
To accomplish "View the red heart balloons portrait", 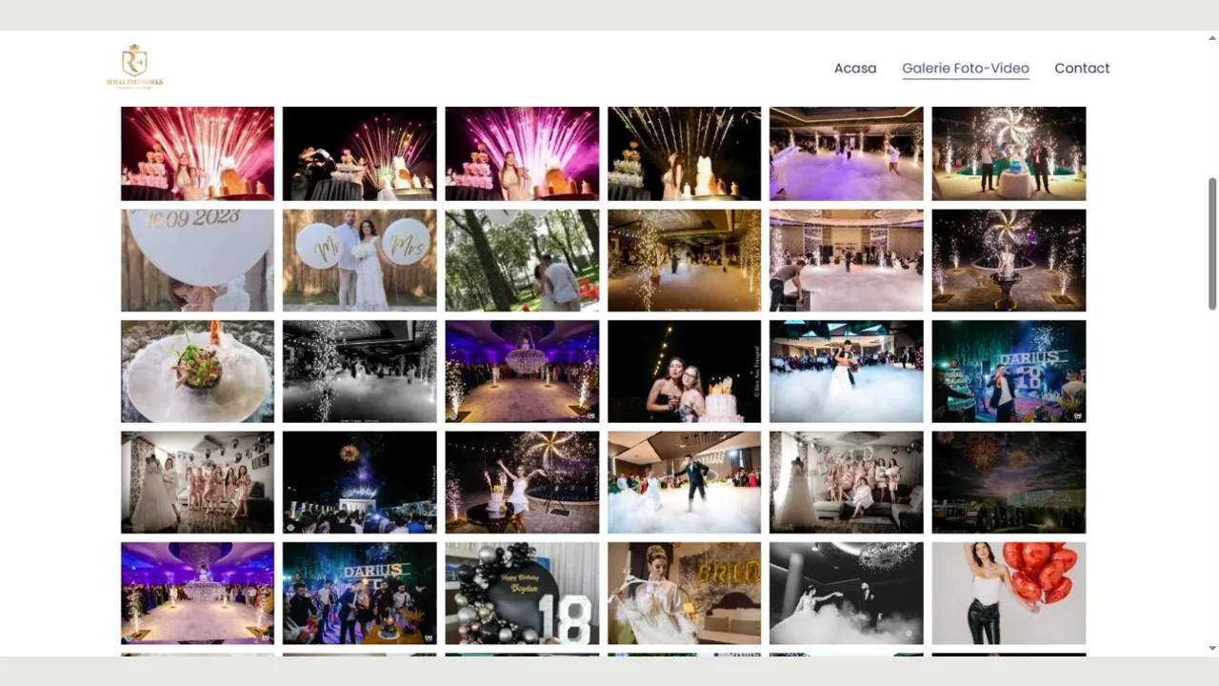I will [1009, 594].
